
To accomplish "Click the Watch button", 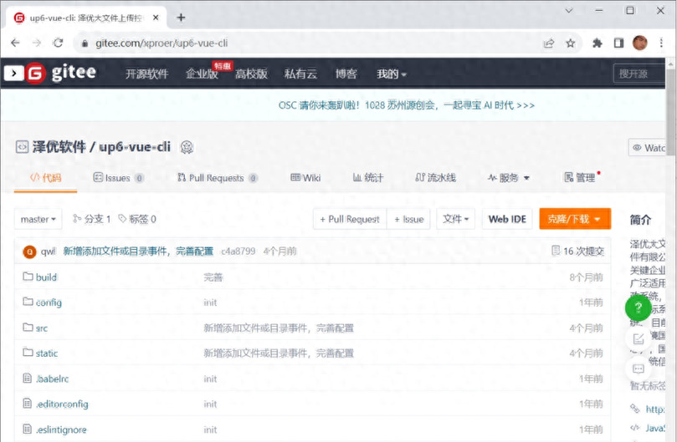I will [x=647, y=148].
